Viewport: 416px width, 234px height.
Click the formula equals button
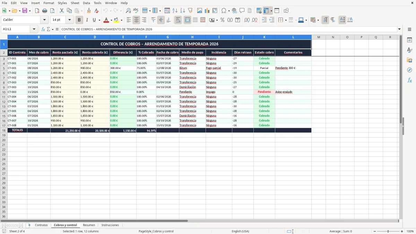click(57, 29)
